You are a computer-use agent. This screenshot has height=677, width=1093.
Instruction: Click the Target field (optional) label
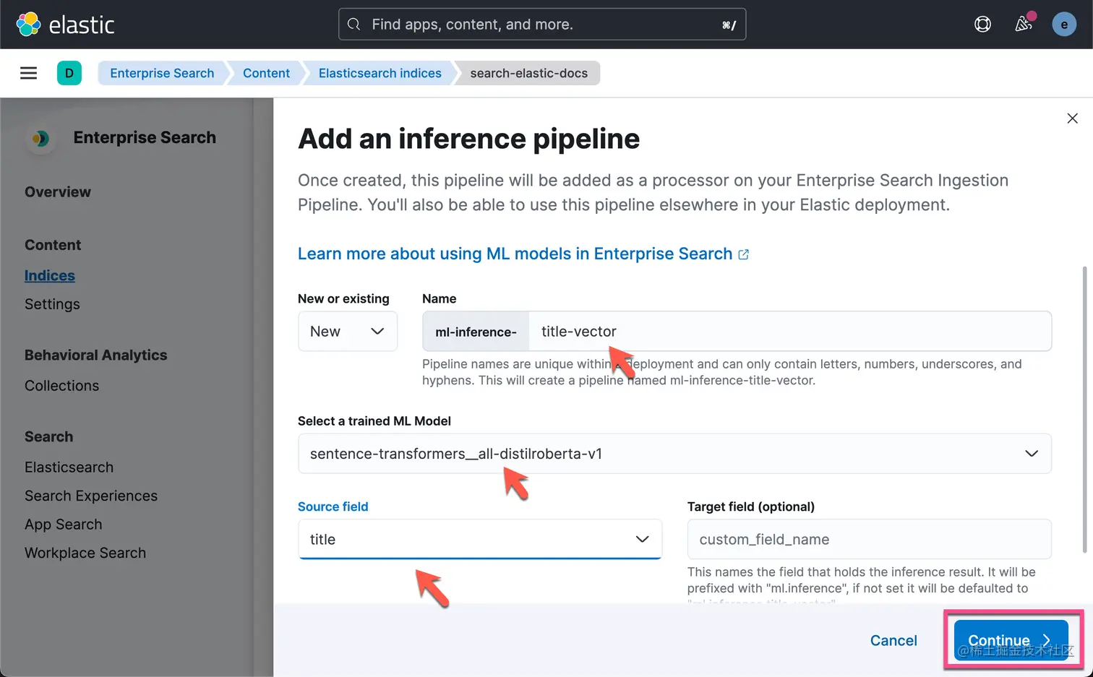tap(751, 506)
